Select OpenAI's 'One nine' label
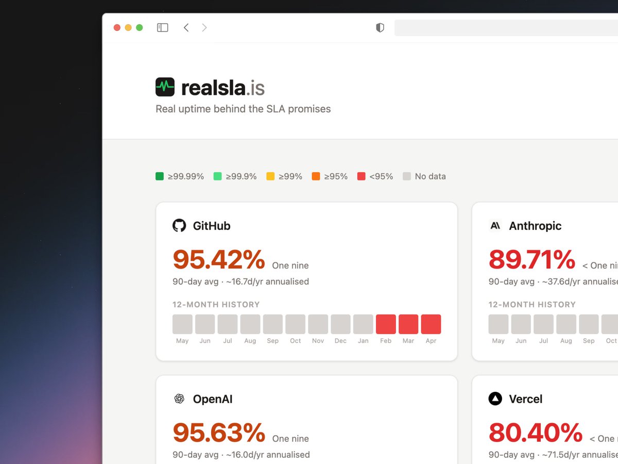The width and height of the screenshot is (618, 464). click(290, 439)
